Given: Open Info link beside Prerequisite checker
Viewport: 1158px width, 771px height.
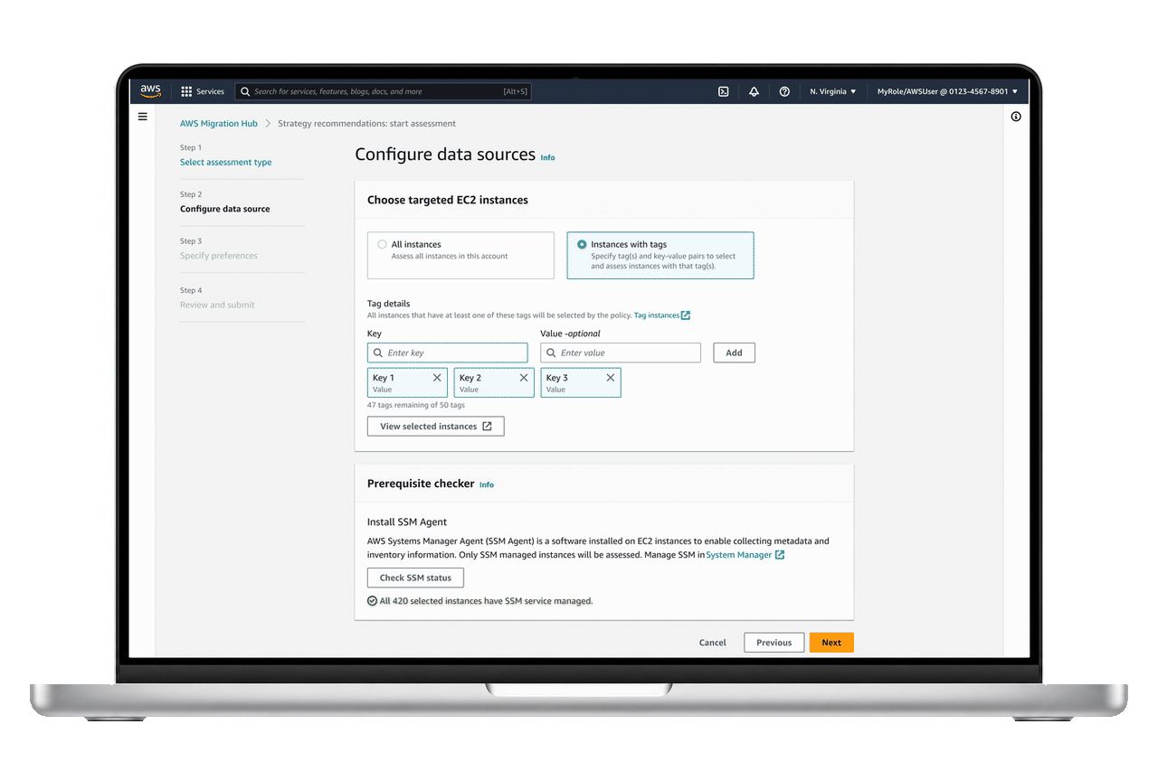Looking at the screenshot, I should (487, 484).
